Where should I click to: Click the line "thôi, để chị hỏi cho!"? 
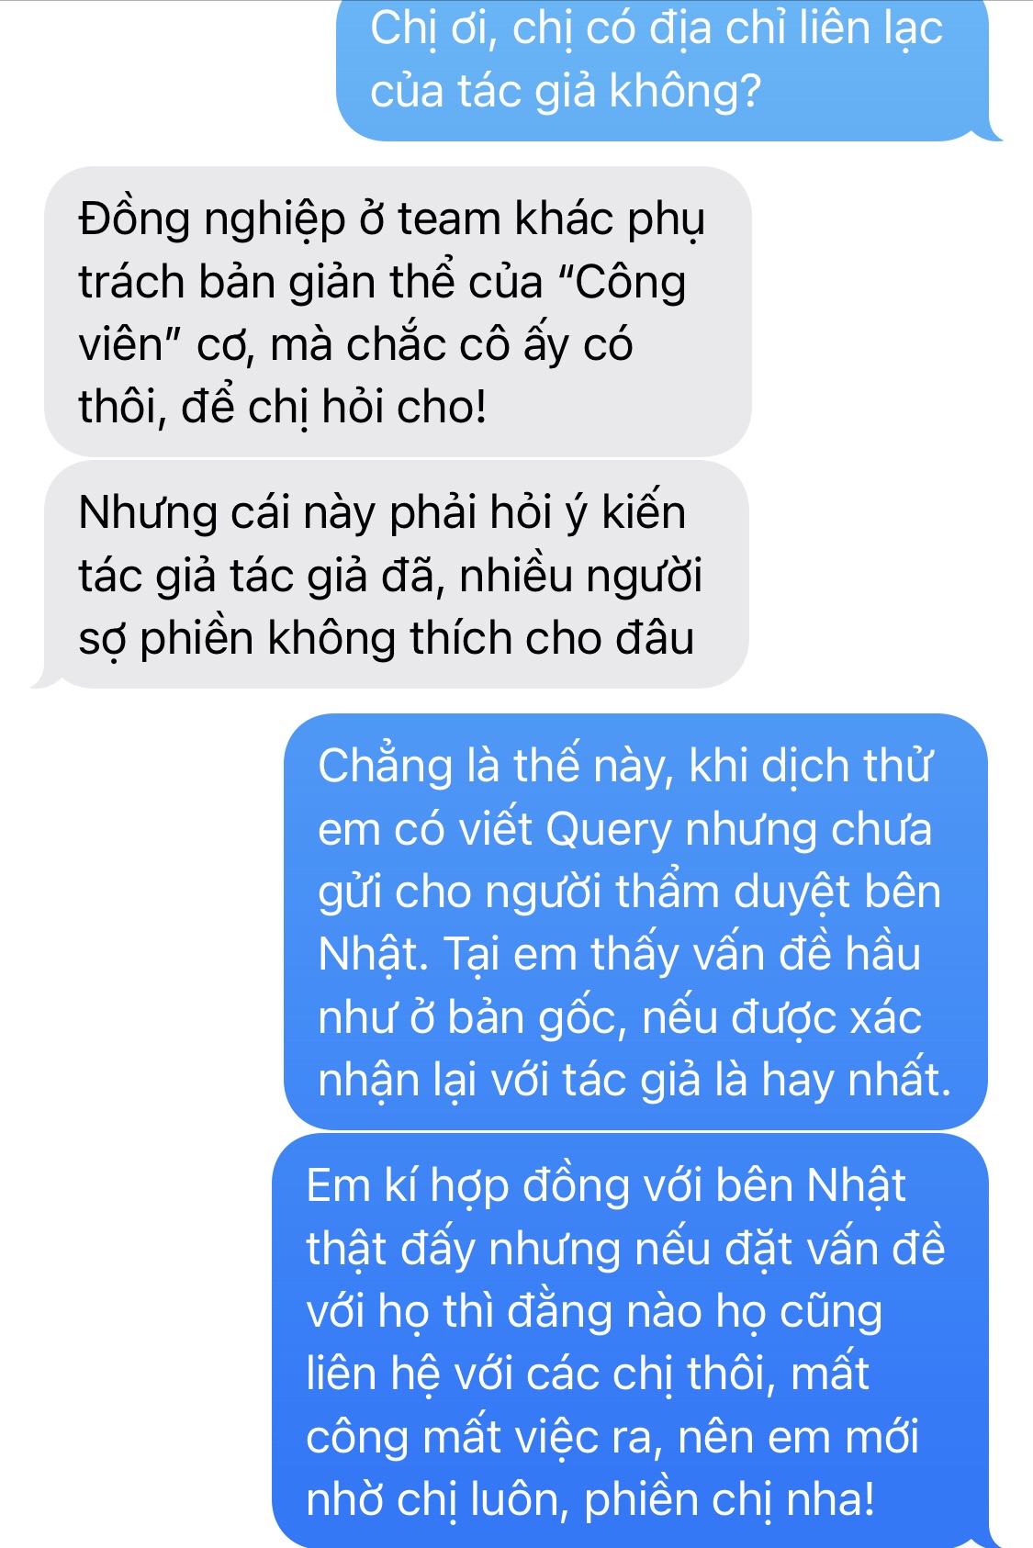point(282,407)
